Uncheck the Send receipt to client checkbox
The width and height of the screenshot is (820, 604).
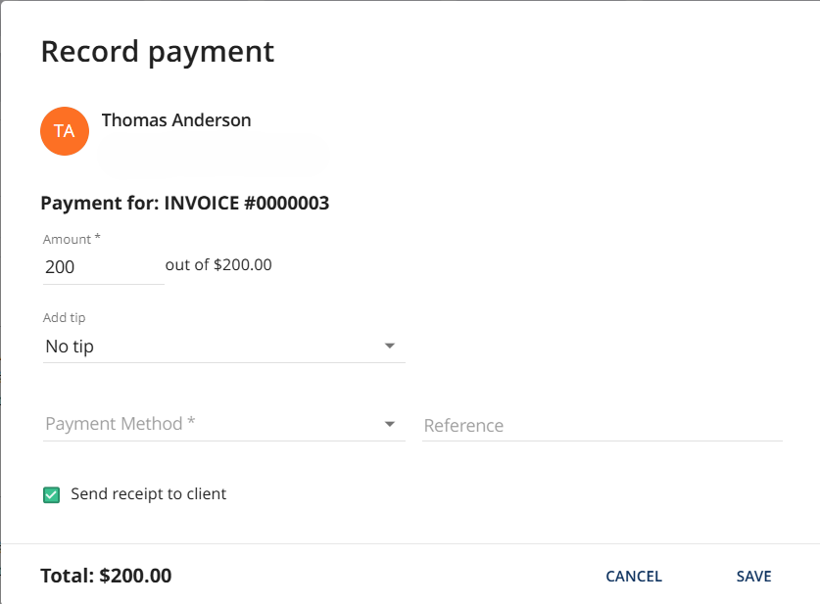[52, 494]
